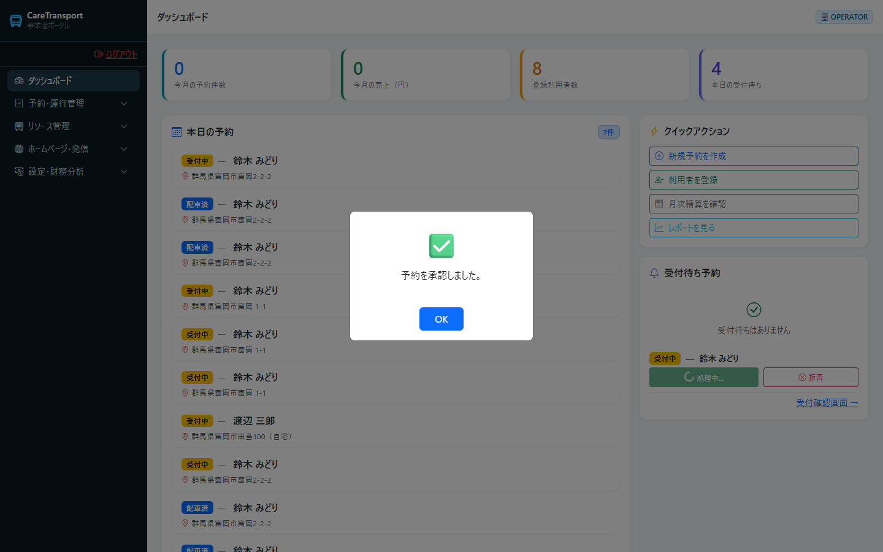Click the dashboard gauge icon in sidebar
Image resolution: width=883 pixels, height=552 pixels.
pos(19,80)
